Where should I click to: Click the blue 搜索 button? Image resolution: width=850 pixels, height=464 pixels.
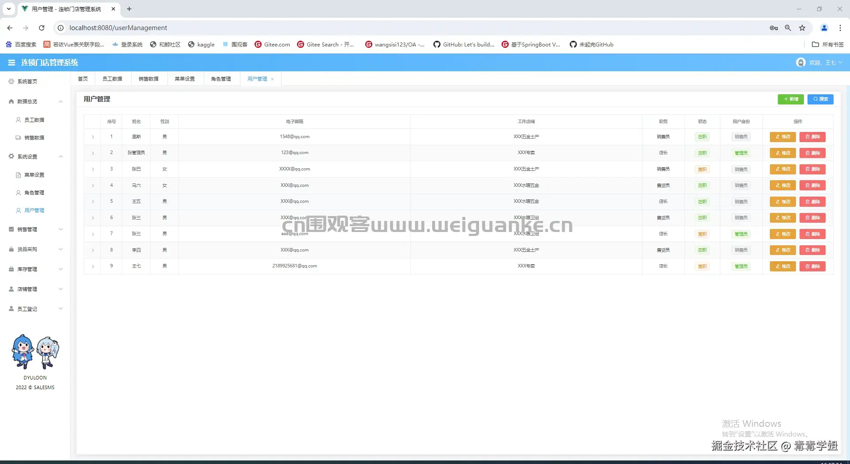click(x=820, y=99)
